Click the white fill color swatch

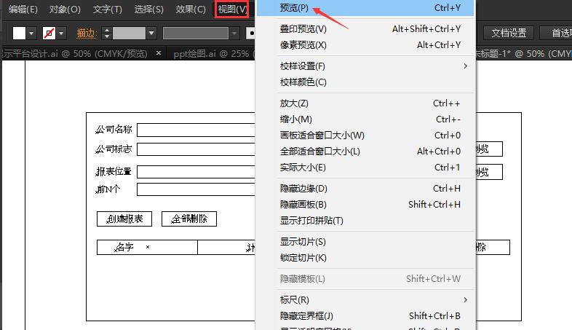click(19, 34)
